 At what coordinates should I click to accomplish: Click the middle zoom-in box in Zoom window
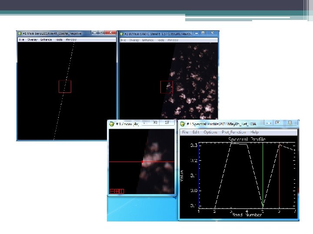(117, 191)
